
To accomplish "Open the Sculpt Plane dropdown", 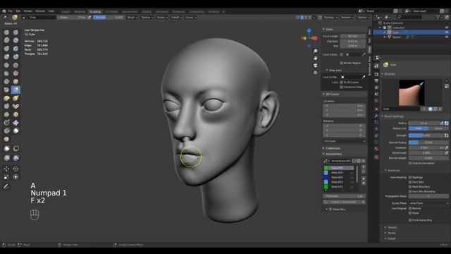I will click(x=428, y=203).
